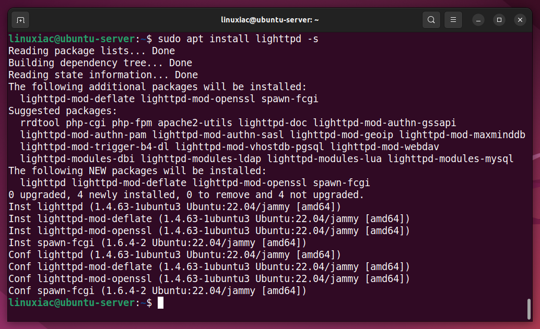The height and width of the screenshot is (329, 540).
Task: Minimize the terminal window
Action: (x=478, y=20)
